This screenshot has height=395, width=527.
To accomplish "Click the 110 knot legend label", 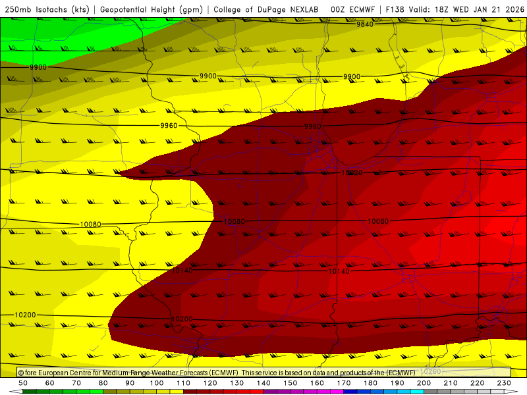I will 184,383.
